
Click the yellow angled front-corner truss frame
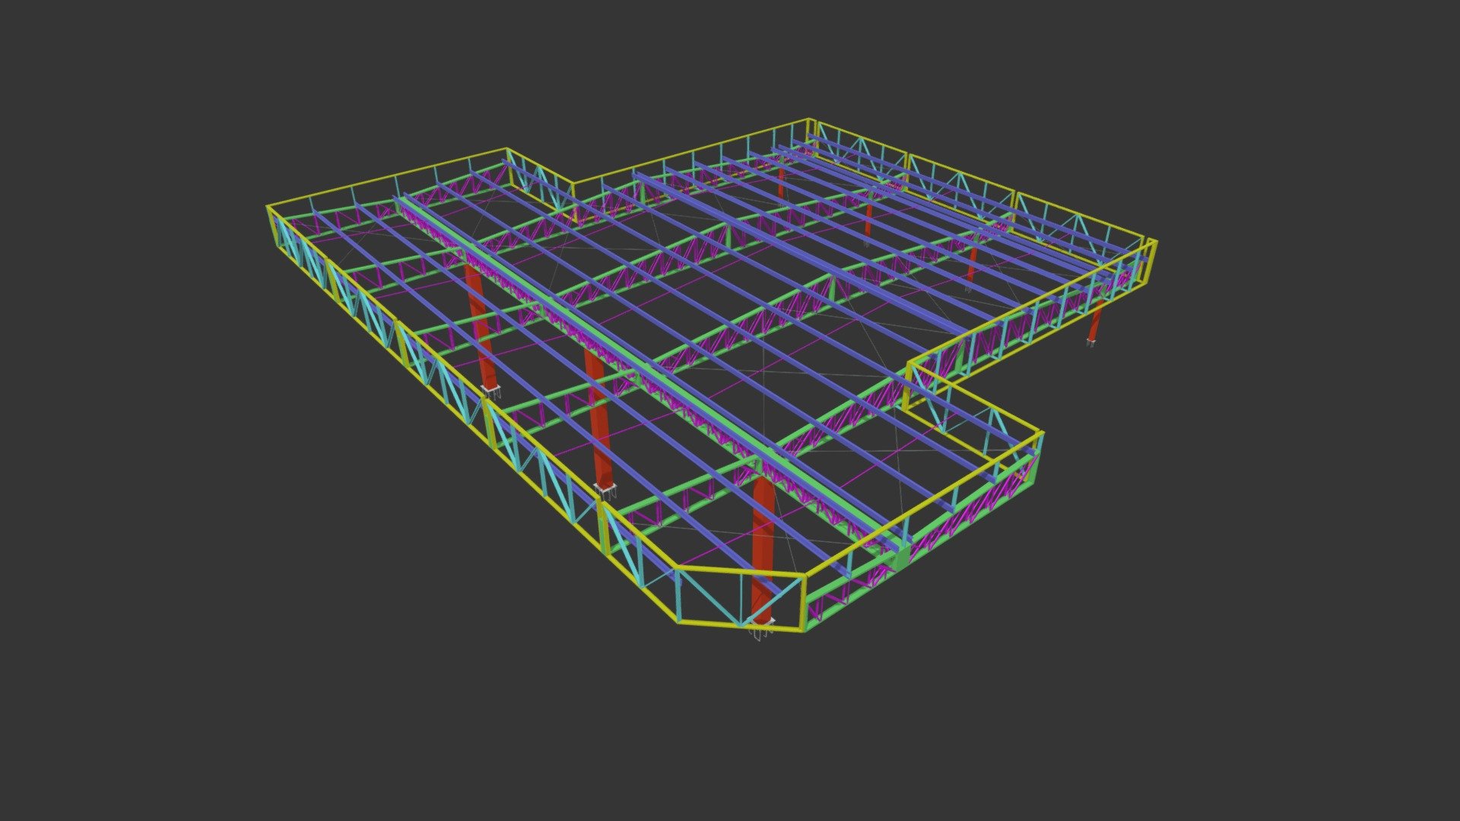[x=741, y=597]
